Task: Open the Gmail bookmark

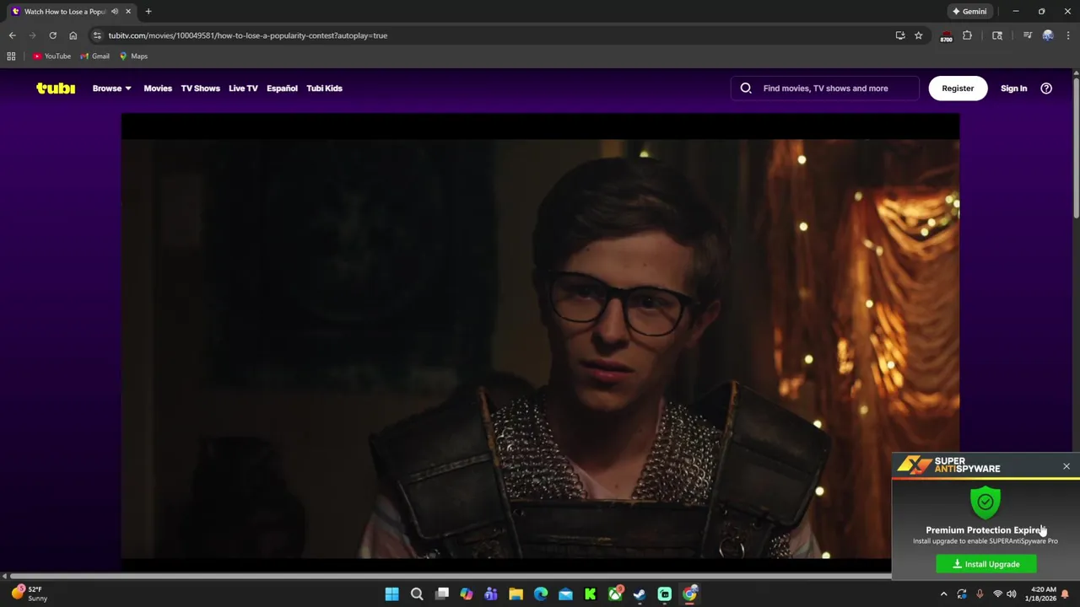Action: (94, 56)
